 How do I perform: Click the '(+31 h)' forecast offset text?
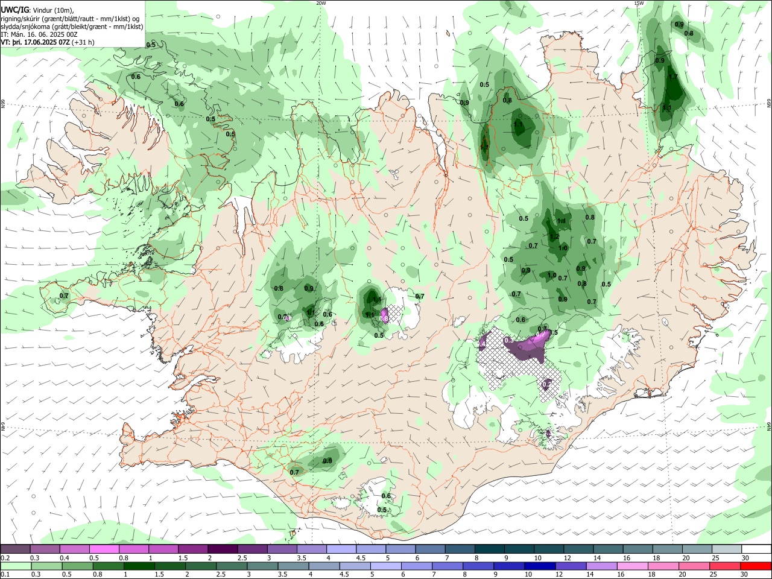pyautogui.click(x=83, y=42)
